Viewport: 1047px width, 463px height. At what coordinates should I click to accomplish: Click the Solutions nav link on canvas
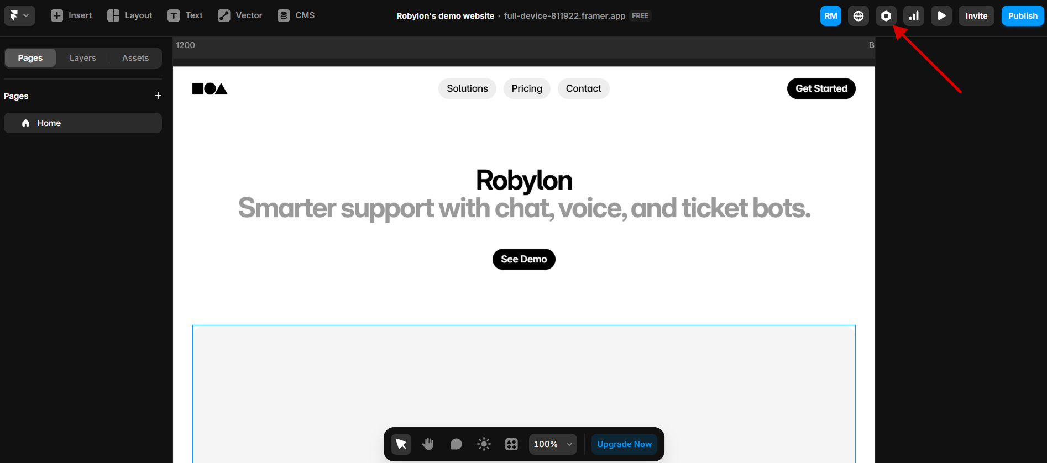click(467, 88)
